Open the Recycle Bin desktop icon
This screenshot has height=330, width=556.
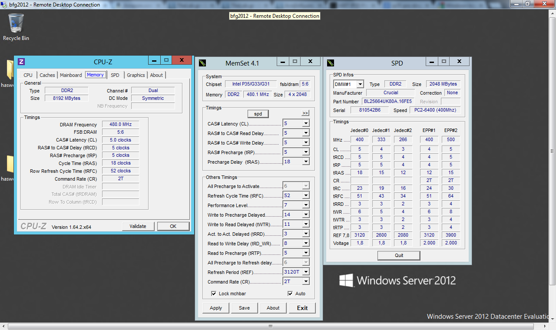(16, 27)
